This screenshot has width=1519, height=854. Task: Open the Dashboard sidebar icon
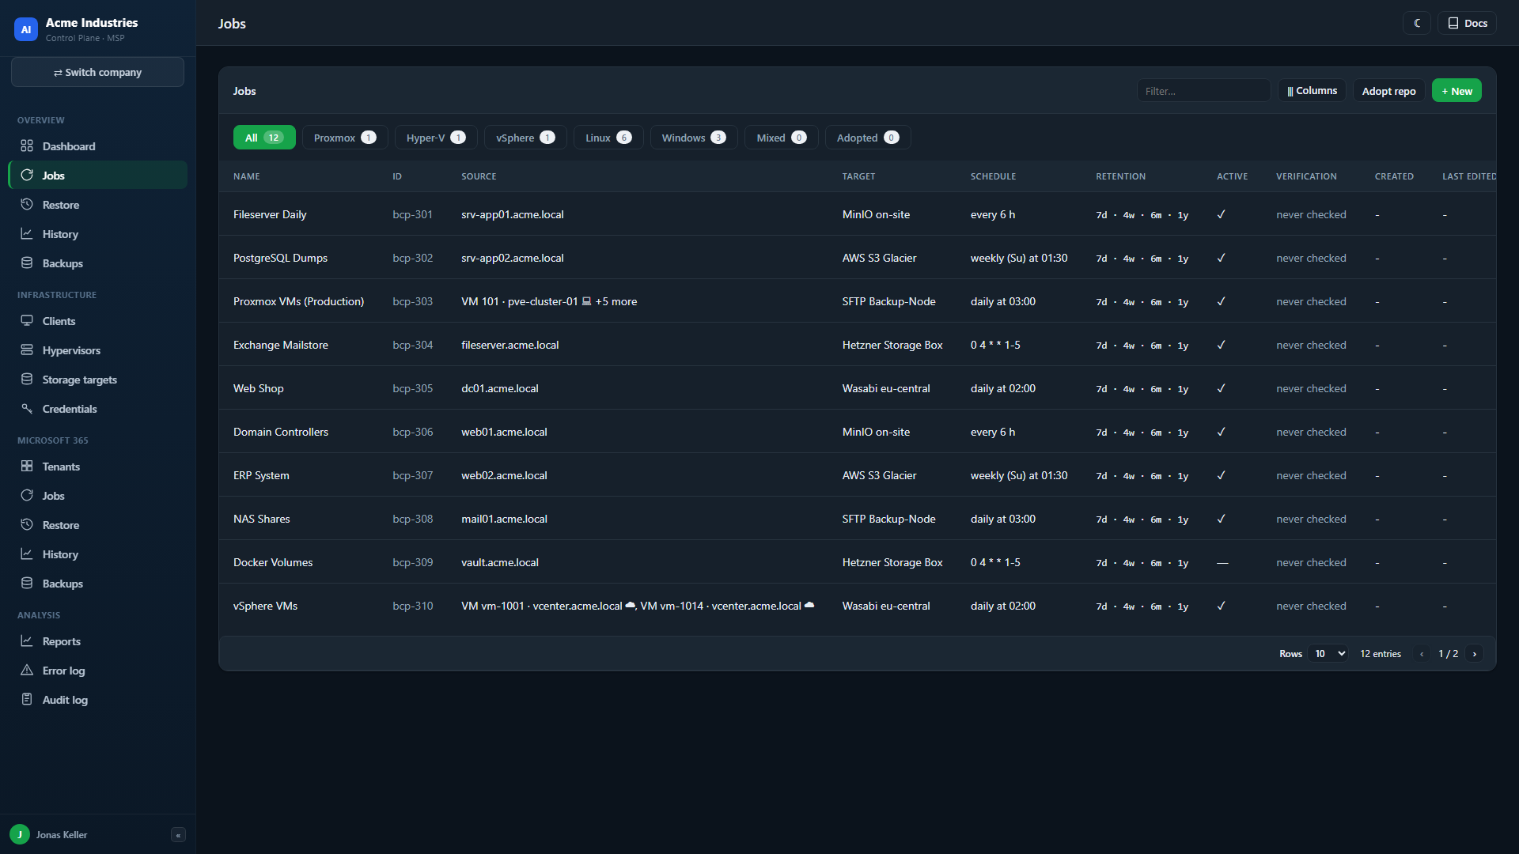pos(27,146)
